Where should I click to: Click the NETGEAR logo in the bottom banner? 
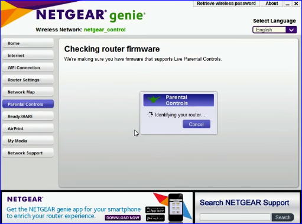tap(25, 199)
